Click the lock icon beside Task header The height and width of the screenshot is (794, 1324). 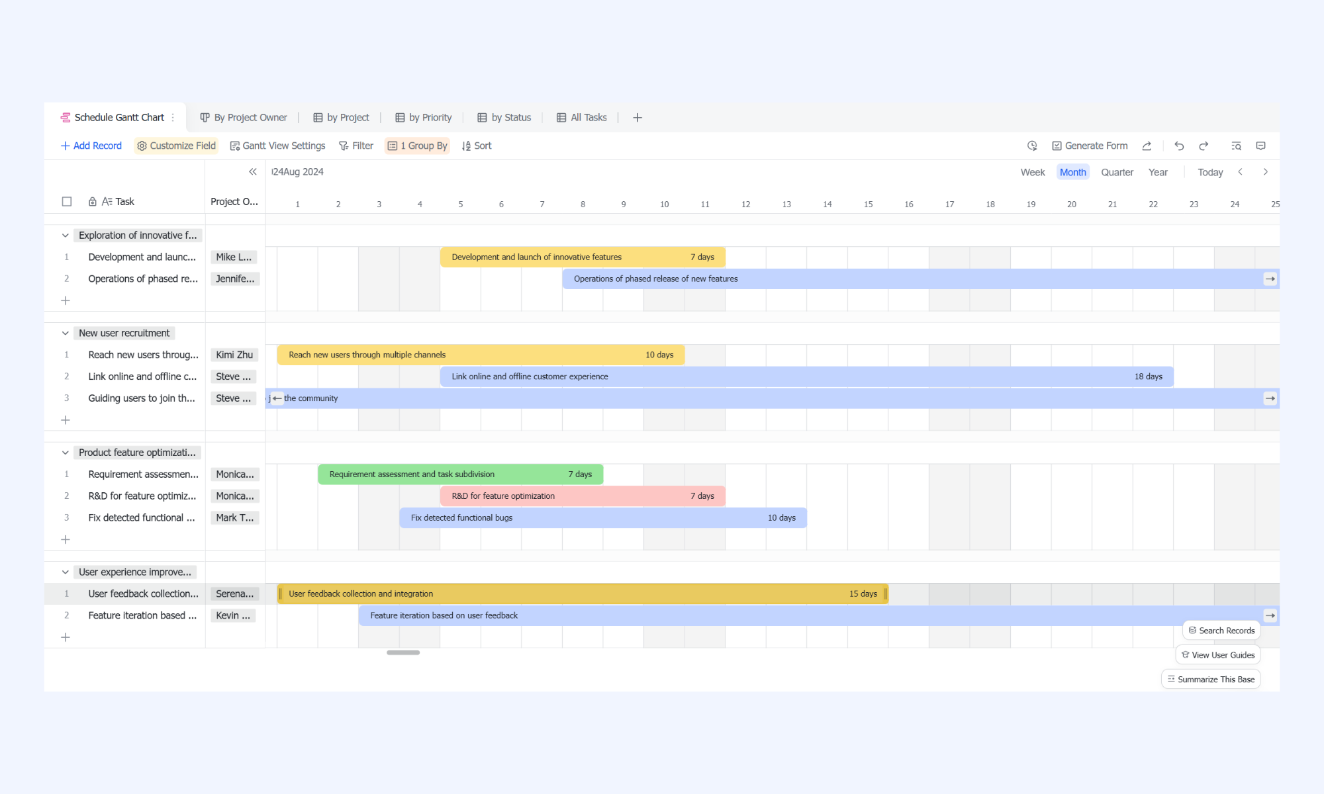coord(93,201)
